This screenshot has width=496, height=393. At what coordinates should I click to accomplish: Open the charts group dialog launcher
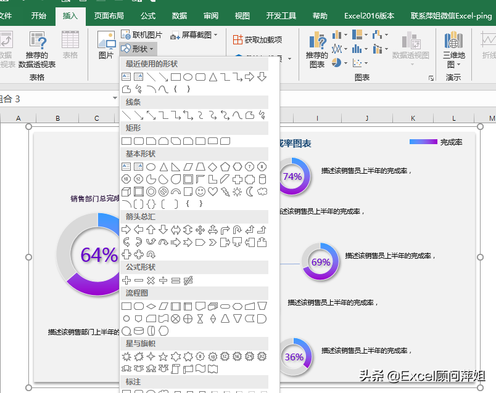click(431, 78)
